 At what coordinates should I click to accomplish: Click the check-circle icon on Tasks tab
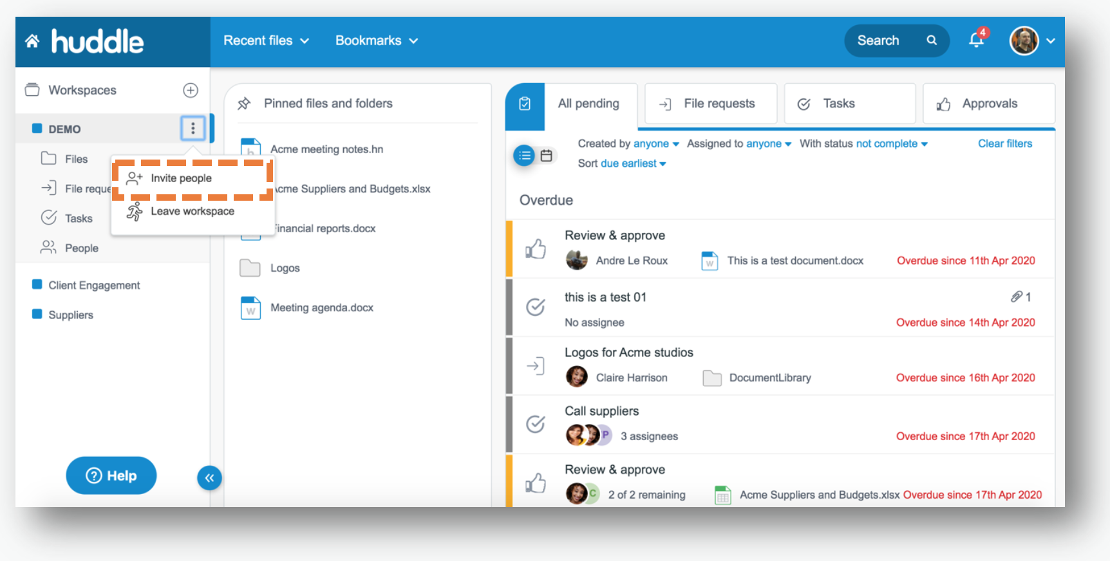point(804,104)
